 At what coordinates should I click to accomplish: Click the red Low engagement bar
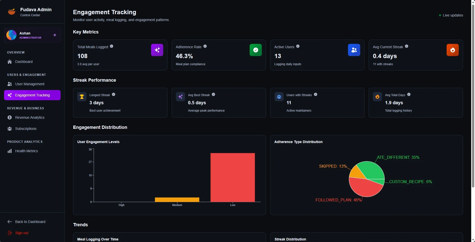[x=232, y=178]
